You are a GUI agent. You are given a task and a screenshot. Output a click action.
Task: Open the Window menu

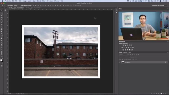pos(57,1)
